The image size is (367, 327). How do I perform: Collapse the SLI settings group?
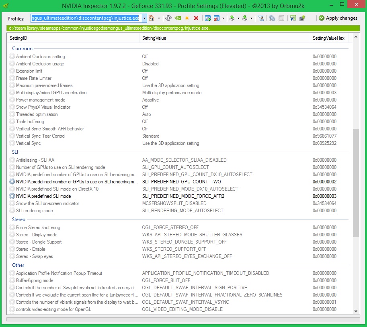point(15,152)
